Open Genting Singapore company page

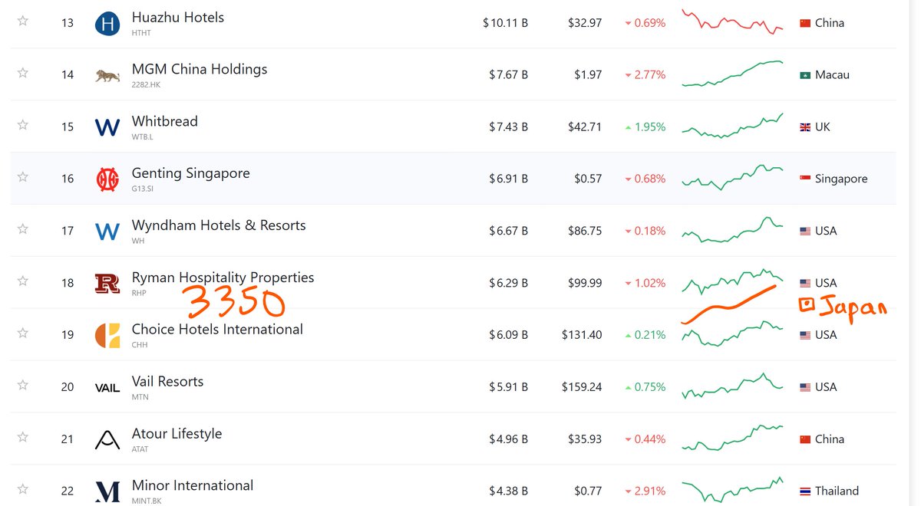click(x=191, y=173)
